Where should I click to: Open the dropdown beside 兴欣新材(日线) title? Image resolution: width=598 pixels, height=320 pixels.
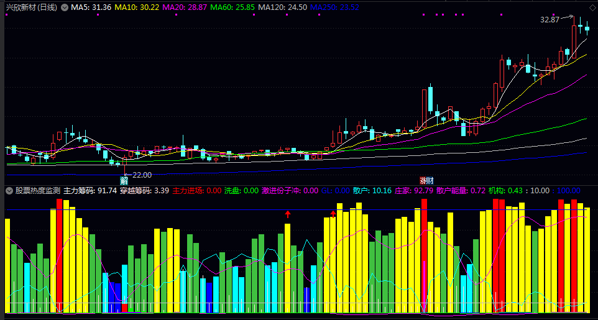(x=65, y=7)
